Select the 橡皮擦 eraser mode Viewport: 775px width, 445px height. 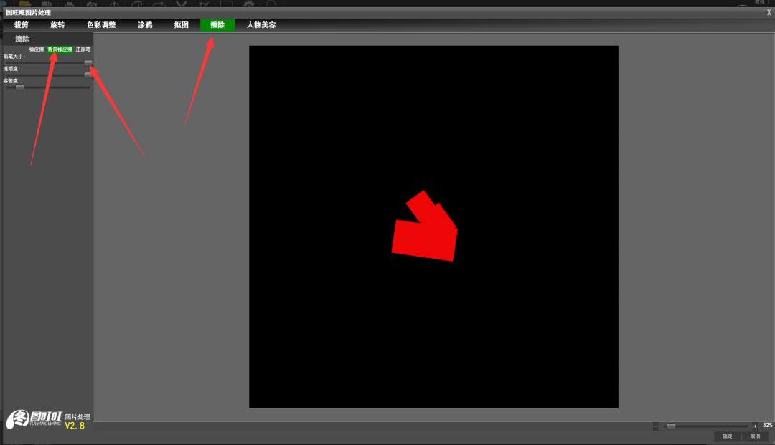point(37,49)
